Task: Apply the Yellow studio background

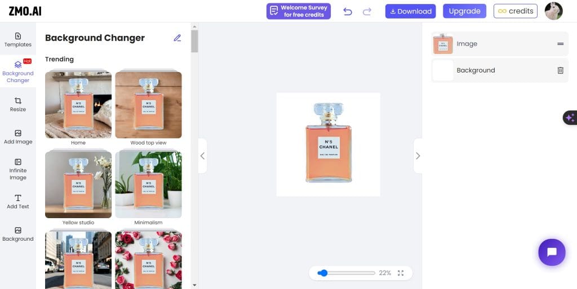Action: [x=78, y=185]
